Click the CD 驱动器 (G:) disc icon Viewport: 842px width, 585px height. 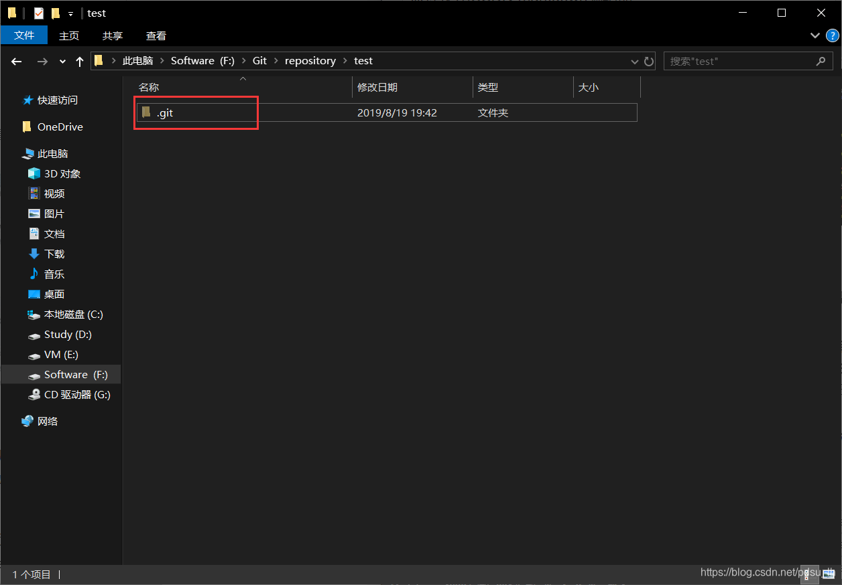coord(34,394)
